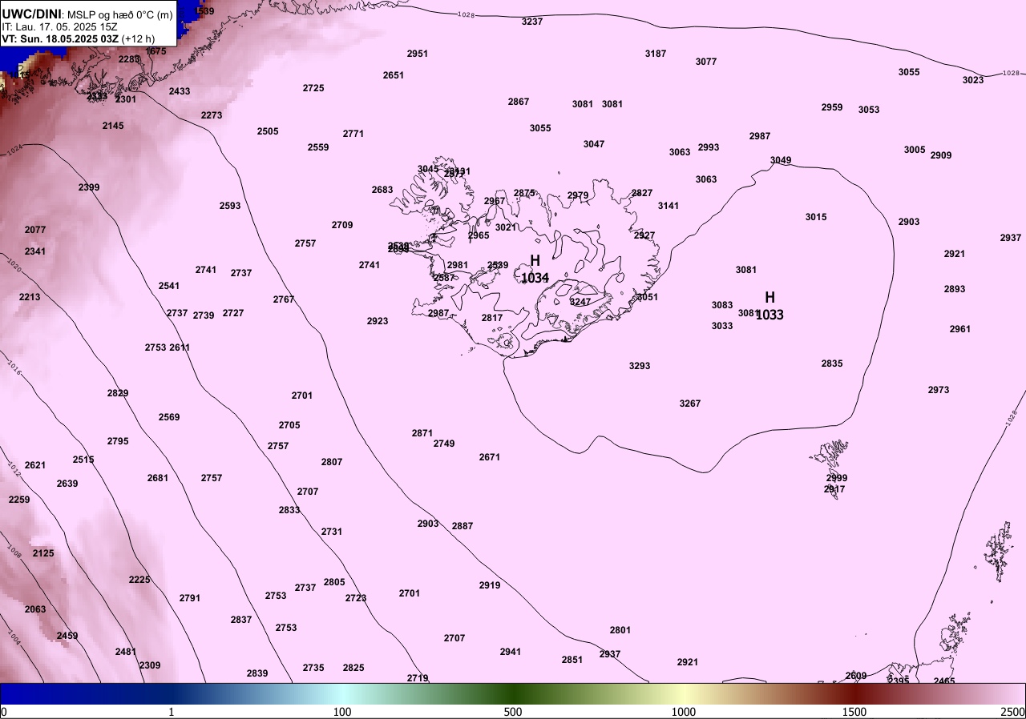Click the 2725 height value
1026x719 pixels.
pos(313,88)
